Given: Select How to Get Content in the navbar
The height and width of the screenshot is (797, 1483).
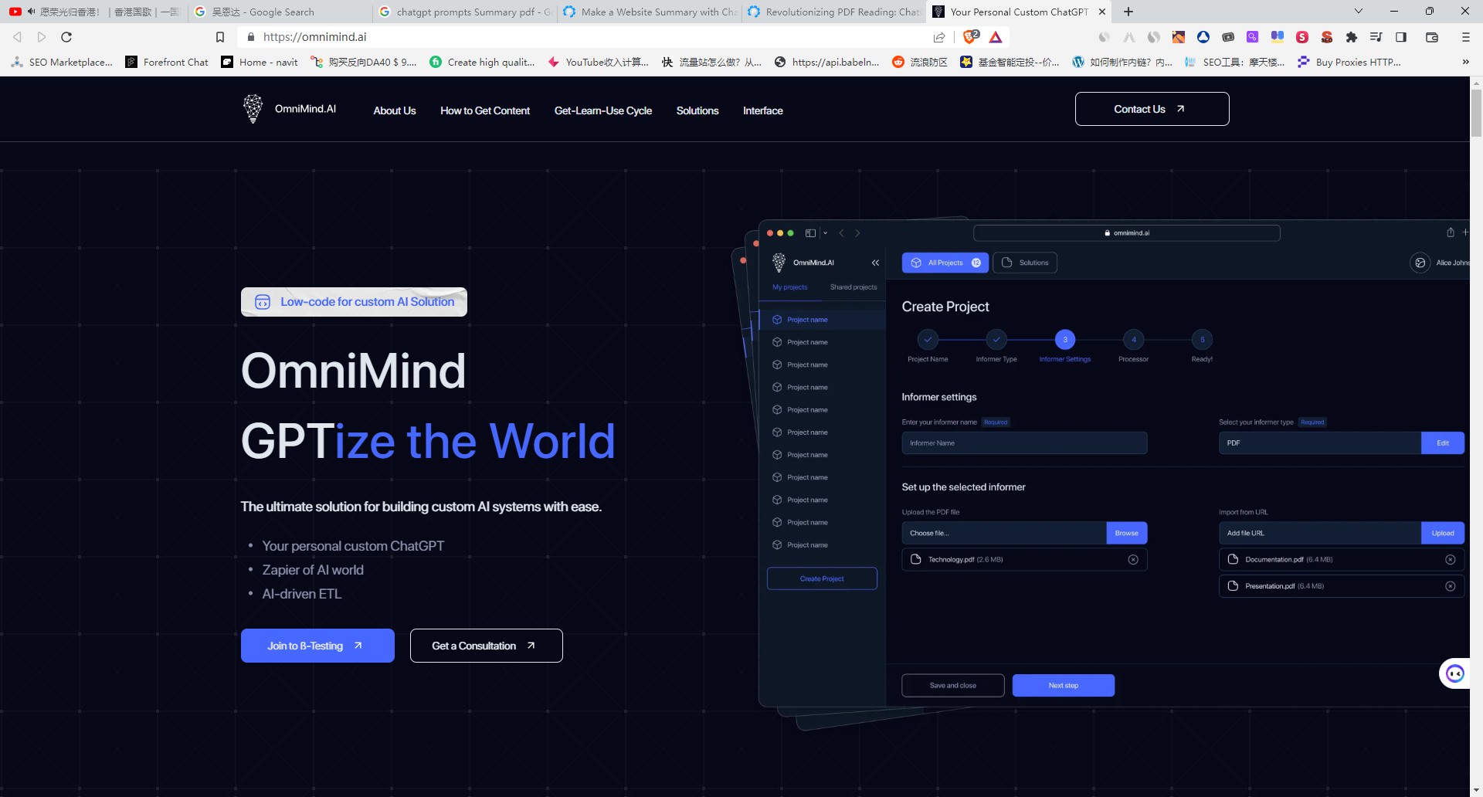Looking at the screenshot, I should 485,110.
